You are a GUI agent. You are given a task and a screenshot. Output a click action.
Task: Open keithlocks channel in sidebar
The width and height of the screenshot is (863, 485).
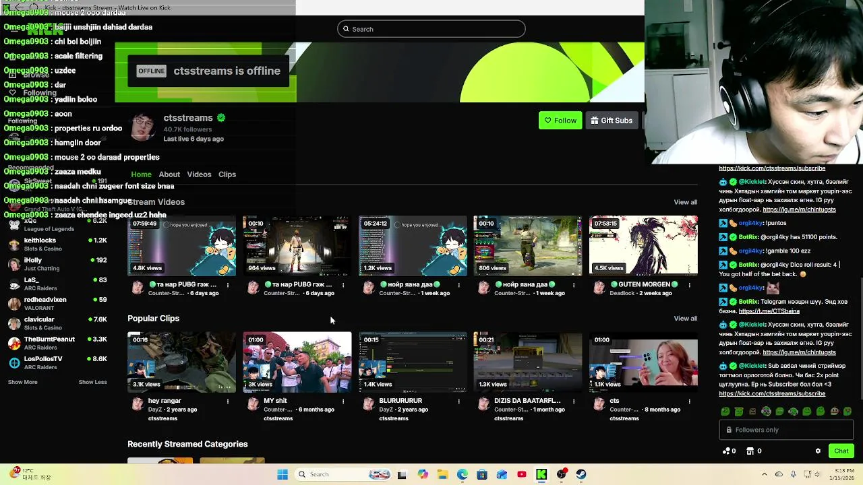[x=57, y=244]
